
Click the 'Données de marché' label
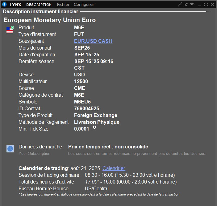coord(40,147)
